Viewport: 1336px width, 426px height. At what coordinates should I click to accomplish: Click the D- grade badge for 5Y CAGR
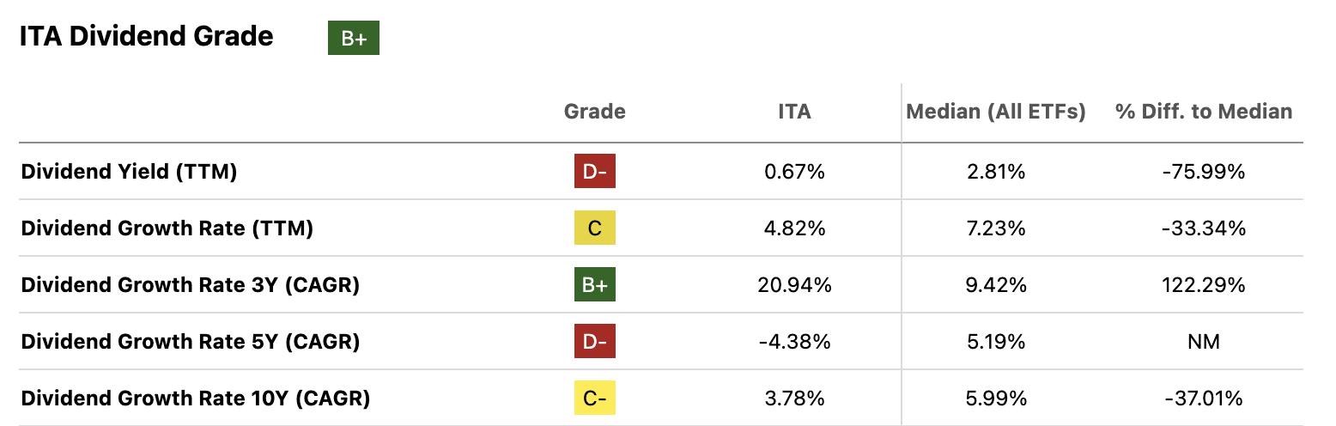point(595,342)
